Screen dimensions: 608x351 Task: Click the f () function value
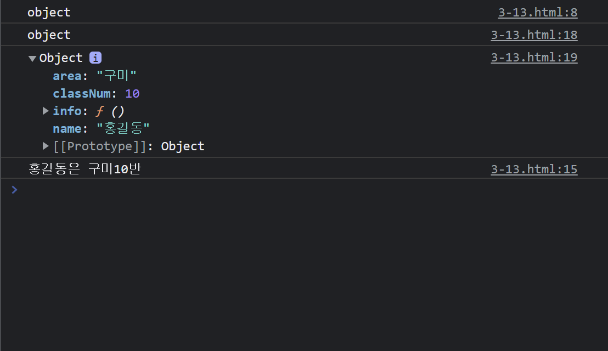(110, 111)
